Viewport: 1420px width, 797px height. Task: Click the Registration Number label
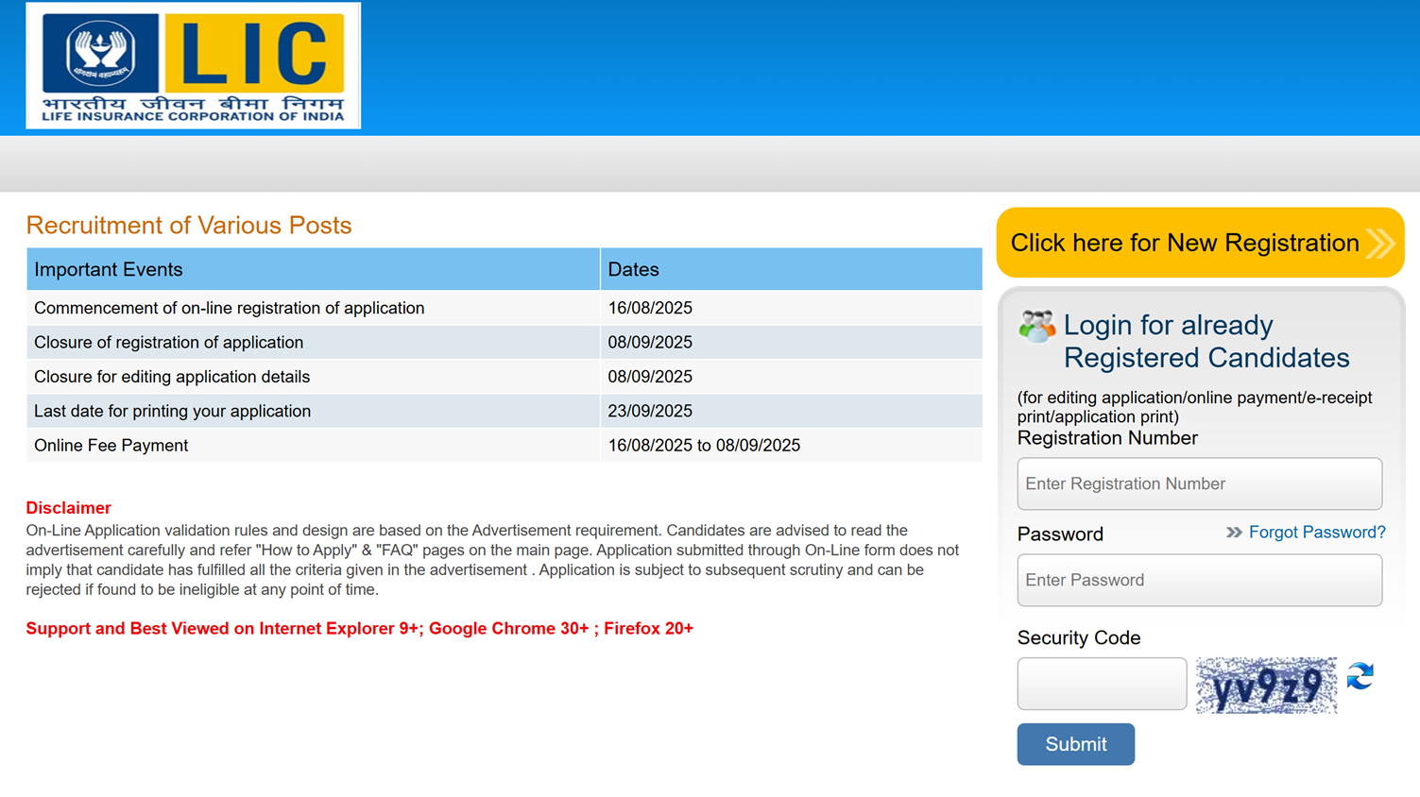(x=1107, y=438)
